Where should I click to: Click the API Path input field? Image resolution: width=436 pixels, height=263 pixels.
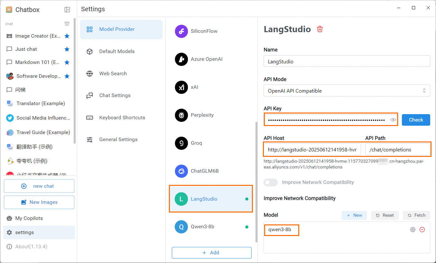[397, 150]
